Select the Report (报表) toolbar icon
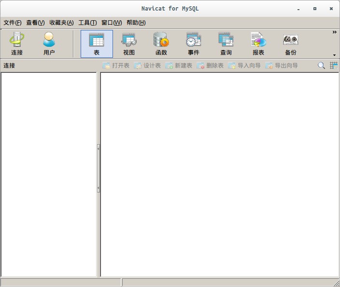This screenshot has width=340, height=287. click(x=258, y=44)
